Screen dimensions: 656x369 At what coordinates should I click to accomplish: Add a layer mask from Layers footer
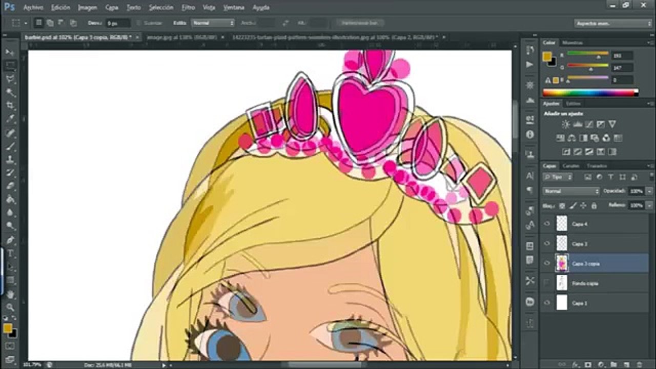pos(588,365)
